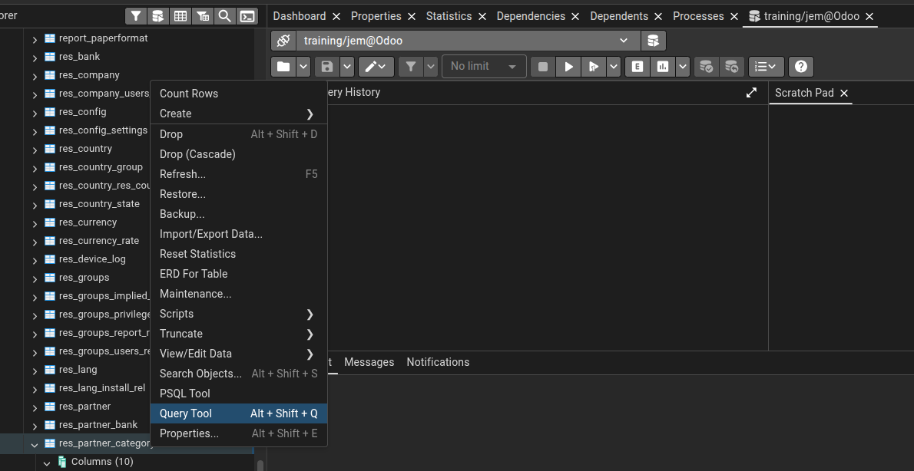The image size is (914, 471).
Task: Open dropdown arrow beside Save File
Action: pos(347,67)
